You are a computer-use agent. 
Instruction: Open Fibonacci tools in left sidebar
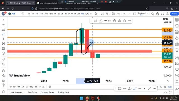[x=3, y=29]
